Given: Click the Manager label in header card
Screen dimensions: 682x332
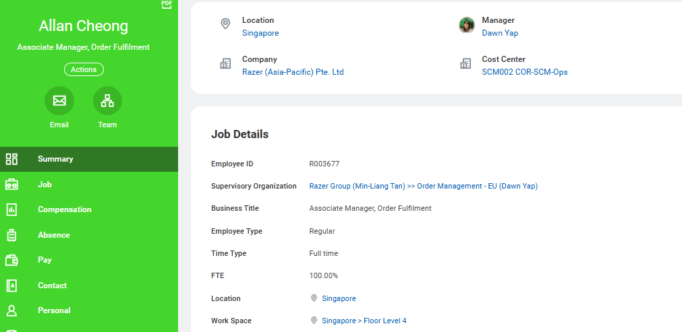Looking at the screenshot, I should pos(498,20).
